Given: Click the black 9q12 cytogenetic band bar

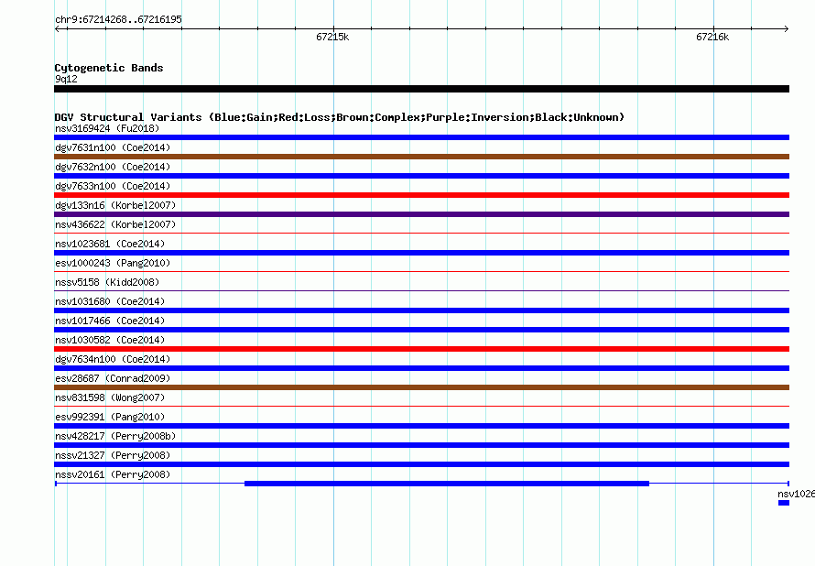Looking at the screenshot, I should click(421, 89).
